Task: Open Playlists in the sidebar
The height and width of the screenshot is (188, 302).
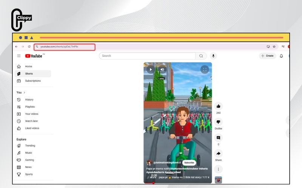Action: pyautogui.click(x=33, y=107)
